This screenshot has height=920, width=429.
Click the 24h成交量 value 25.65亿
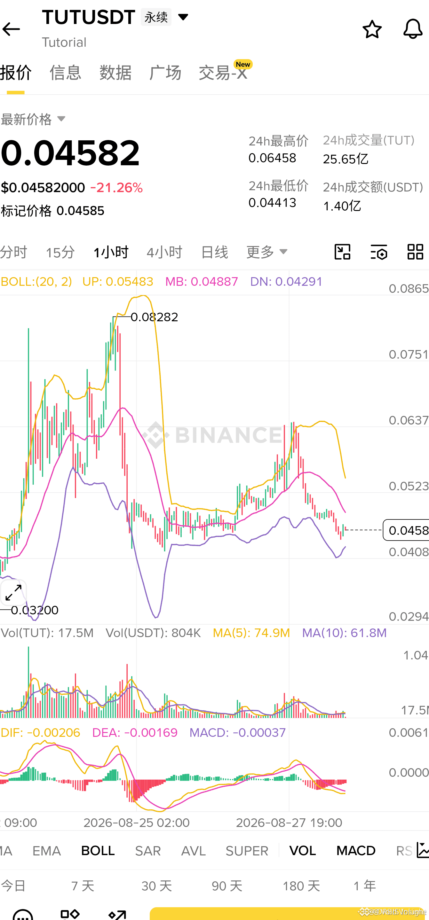pyautogui.click(x=346, y=159)
